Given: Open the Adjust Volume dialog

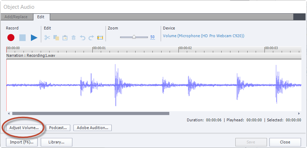Looking at the screenshot, I should pos(24,128).
